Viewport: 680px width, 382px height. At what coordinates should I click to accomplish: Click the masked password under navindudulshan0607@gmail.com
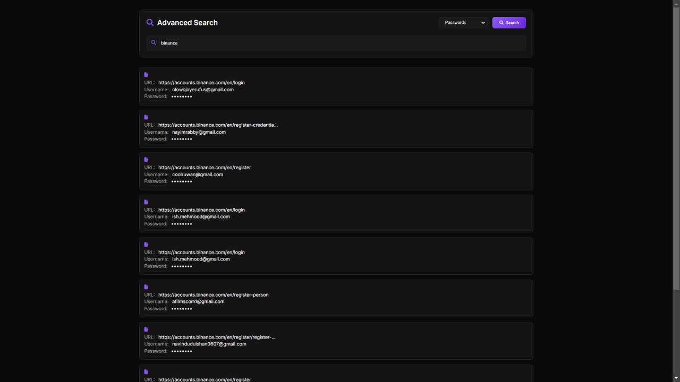(x=182, y=351)
